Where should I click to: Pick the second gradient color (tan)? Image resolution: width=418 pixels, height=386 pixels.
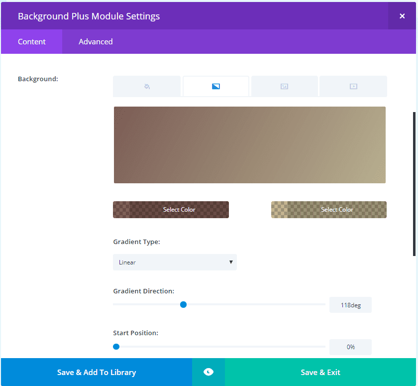pyautogui.click(x=329, y=210)
